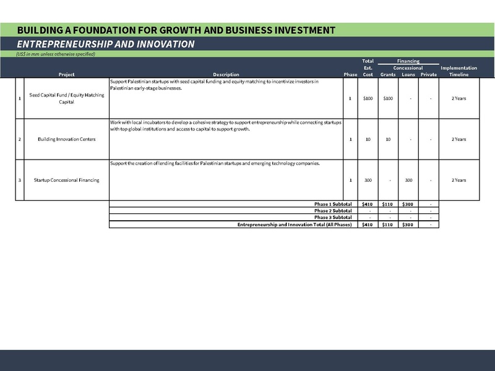
Task: Select the 'Implementation Timeline' column header
Action: pos(458,71)
